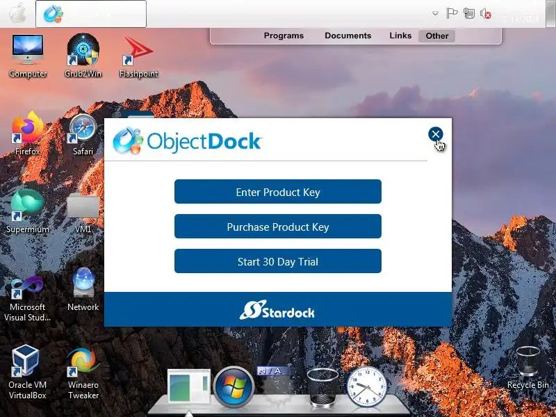The image size is (556, 417).
Task: Click the Stardock logo in dialog footer
Action: click(x=277, y=310)
